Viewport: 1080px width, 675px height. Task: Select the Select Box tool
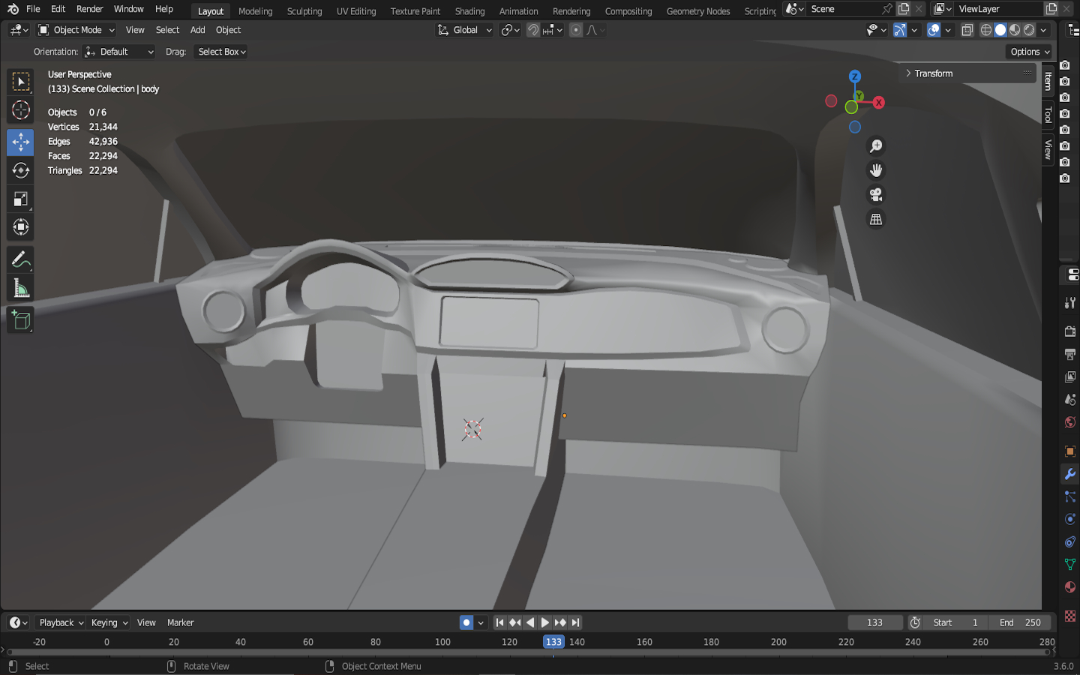pos(20,82)
